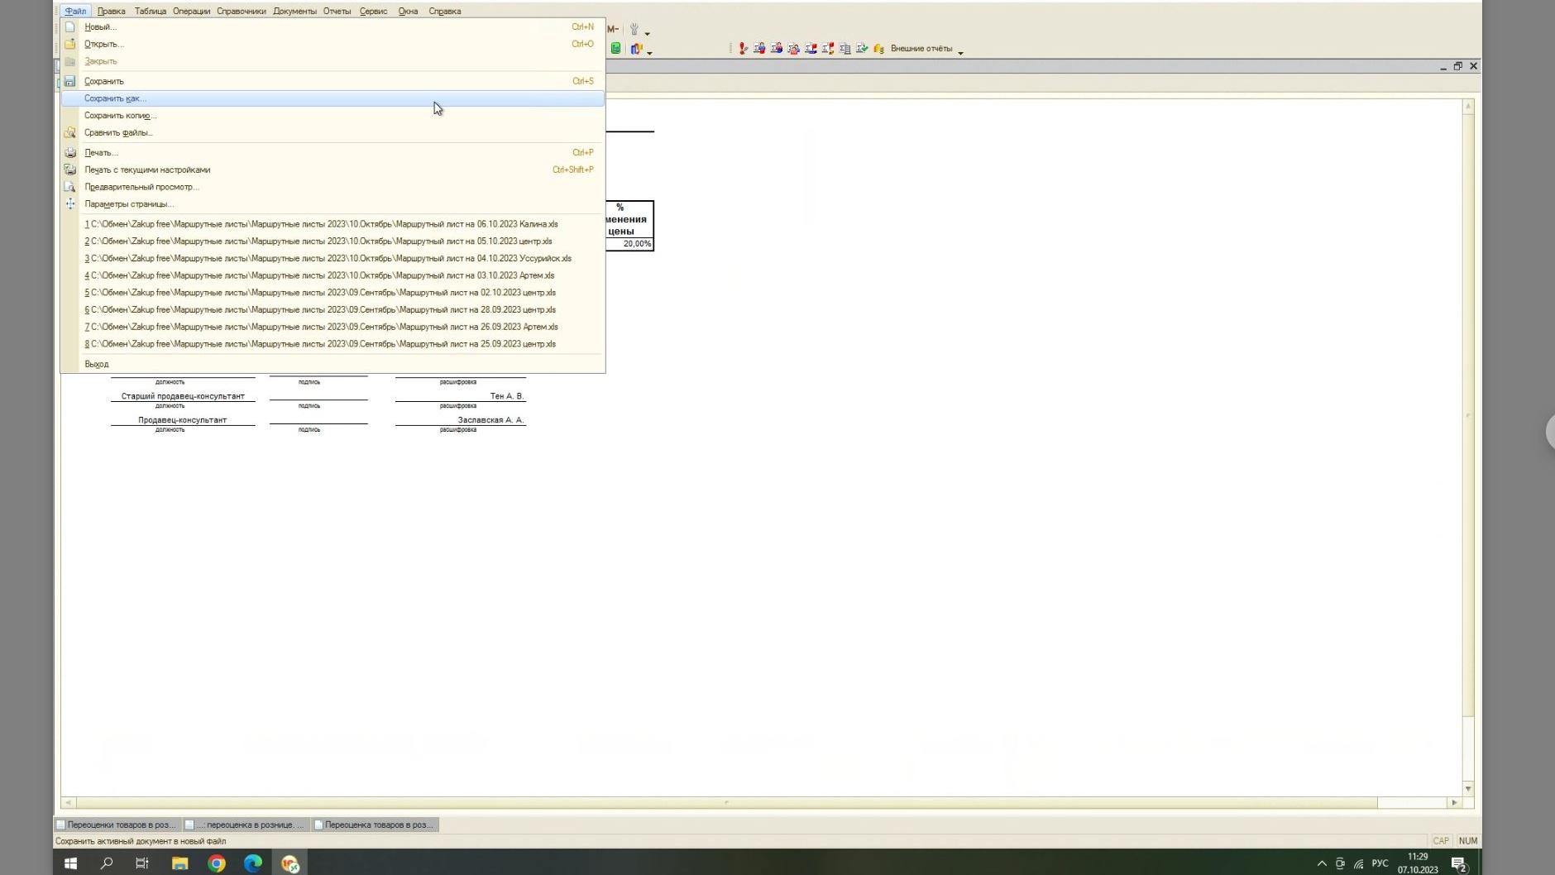The width and height of the screenshot is (1555, 875).
Task: Choose Выход in File menu
Action: click(333, 364)
